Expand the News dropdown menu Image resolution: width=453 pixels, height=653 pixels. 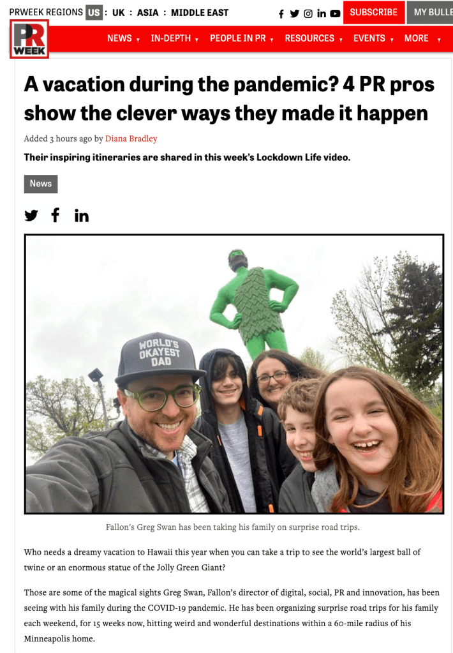[x=123, y=38]
